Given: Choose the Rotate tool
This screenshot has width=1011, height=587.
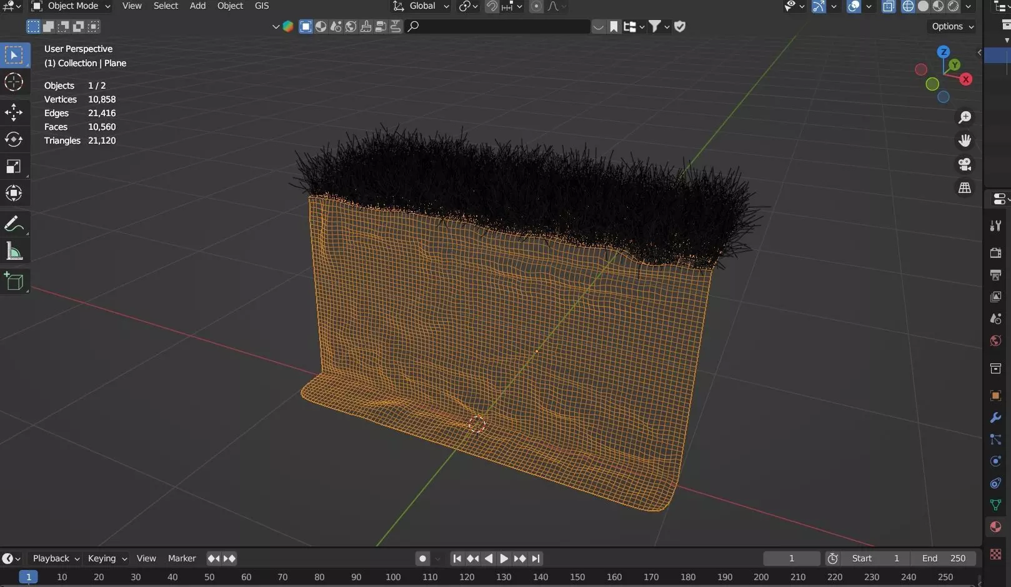Looking at the screenshot, I should click(14, 139).
